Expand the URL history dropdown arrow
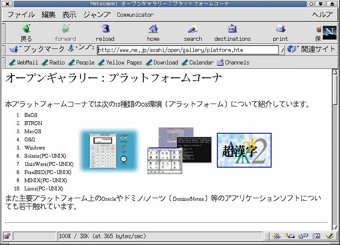This screenshot has width=340, height=245. pos(281,50)
